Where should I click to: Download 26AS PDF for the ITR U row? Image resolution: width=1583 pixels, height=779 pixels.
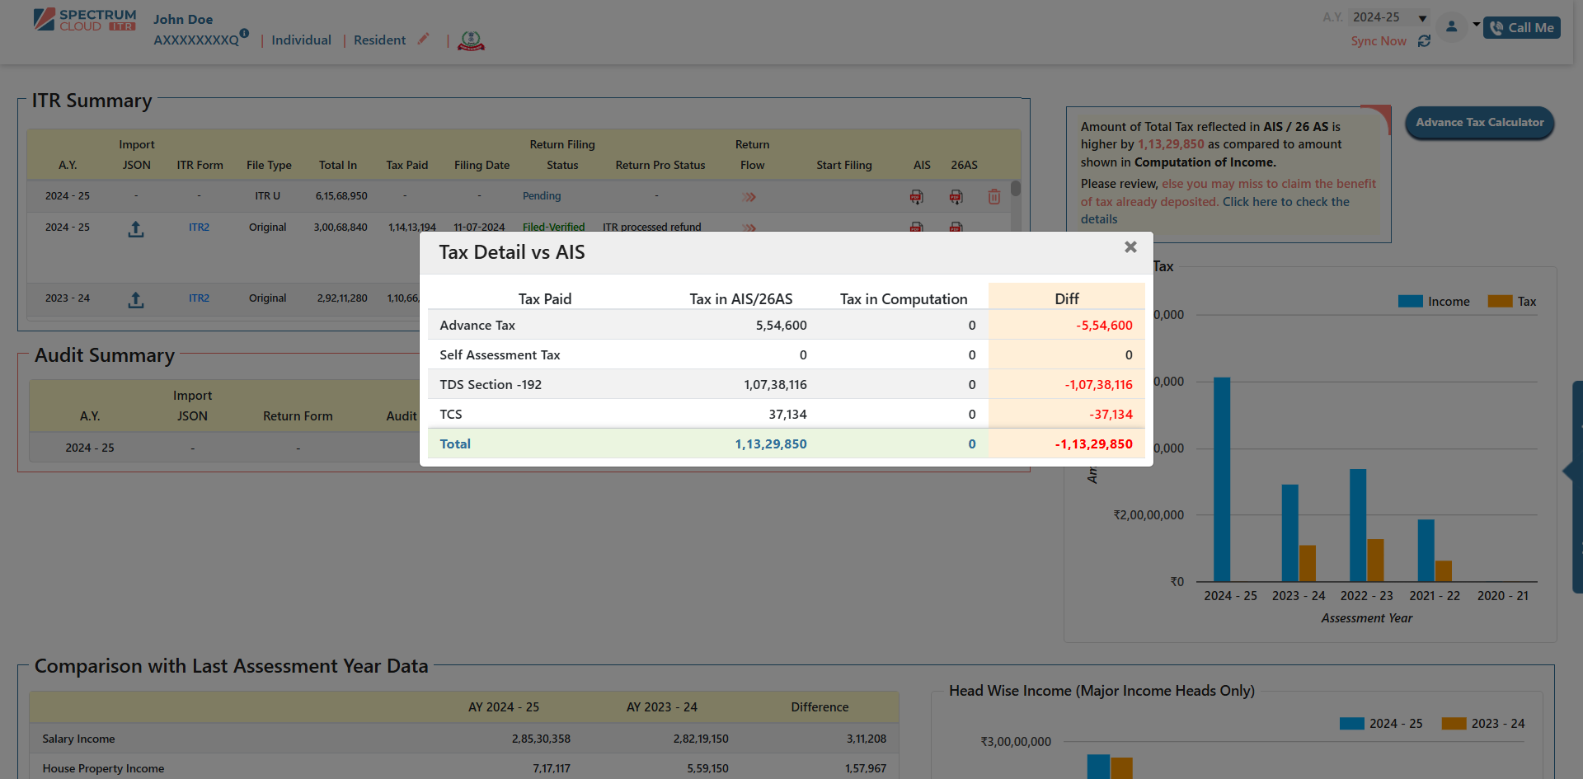[956, 197]
